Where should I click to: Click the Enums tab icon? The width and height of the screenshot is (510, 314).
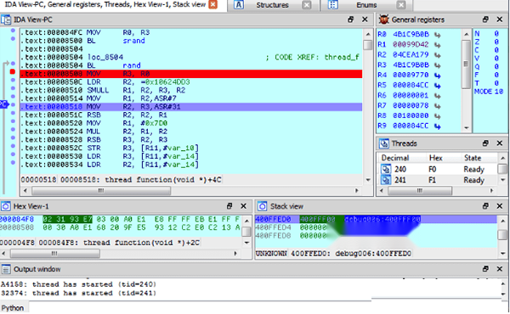(332, 5)
